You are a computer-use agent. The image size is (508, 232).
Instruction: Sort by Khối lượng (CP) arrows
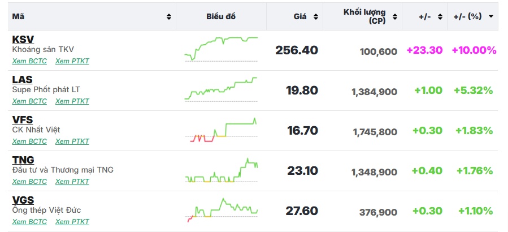[x=395, y=17]
